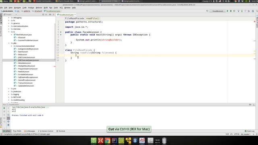This screenshot has height=145, width=258.
Task: Toggle the Version Control tool window
Action: [46, 131]
